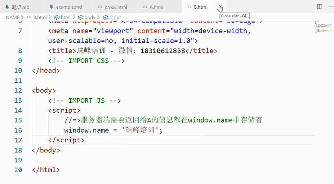Click the IMPORT JS comment
The height and width of the screenshot is (184, 334).
[x=85, y=100]
